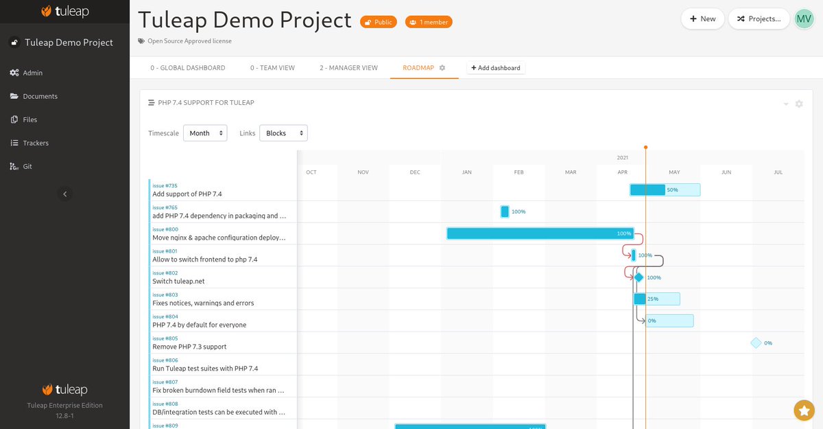Select the Roadmap tab

pyautogui.click(x=418, y=68)
